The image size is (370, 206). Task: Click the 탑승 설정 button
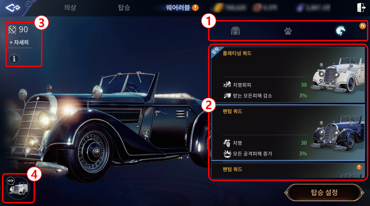coord(324,193)
